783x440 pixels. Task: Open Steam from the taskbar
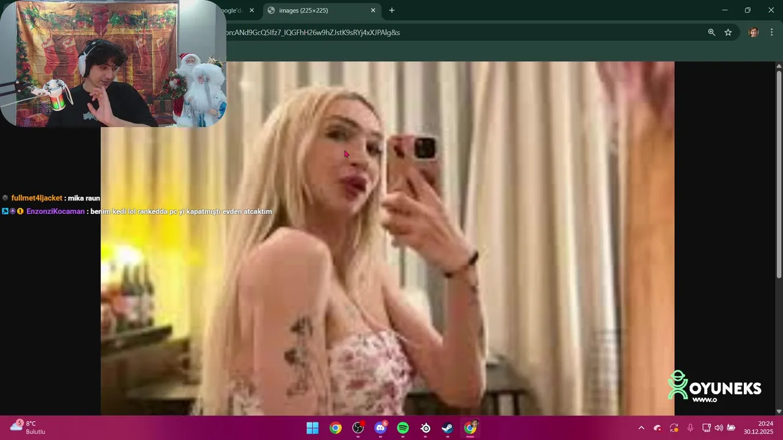tap(448, 428)
